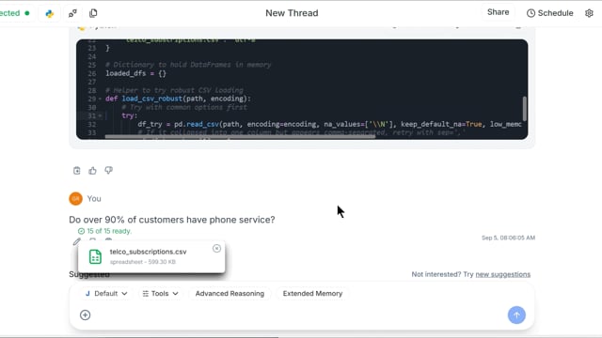Toggle Advanced Reasoning option
The image size is (602, 338).
(x=230, y=294)
